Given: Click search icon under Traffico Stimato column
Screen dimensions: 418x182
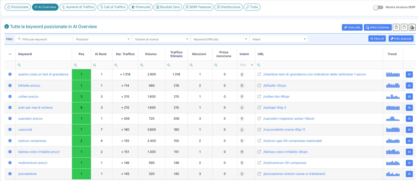Looking at the screenshot, I should click(169, 65).
